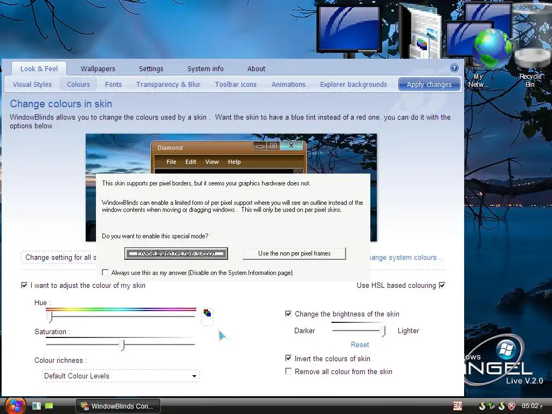
Task: Click the Apply changes button
Action: click(x=429, y=85)
